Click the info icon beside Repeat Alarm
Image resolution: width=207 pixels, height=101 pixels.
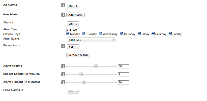(x=63, y=46)
